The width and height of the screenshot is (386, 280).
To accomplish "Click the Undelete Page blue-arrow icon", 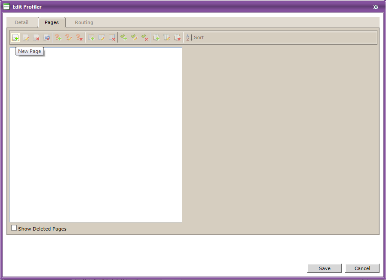I will 46,37.
